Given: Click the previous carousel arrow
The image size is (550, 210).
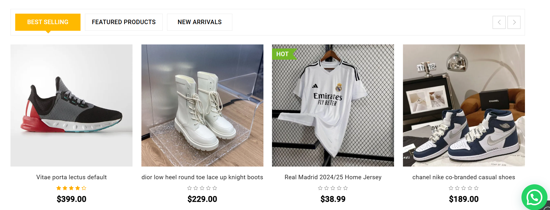Looking at the screenshot, I should click(499, 22).
